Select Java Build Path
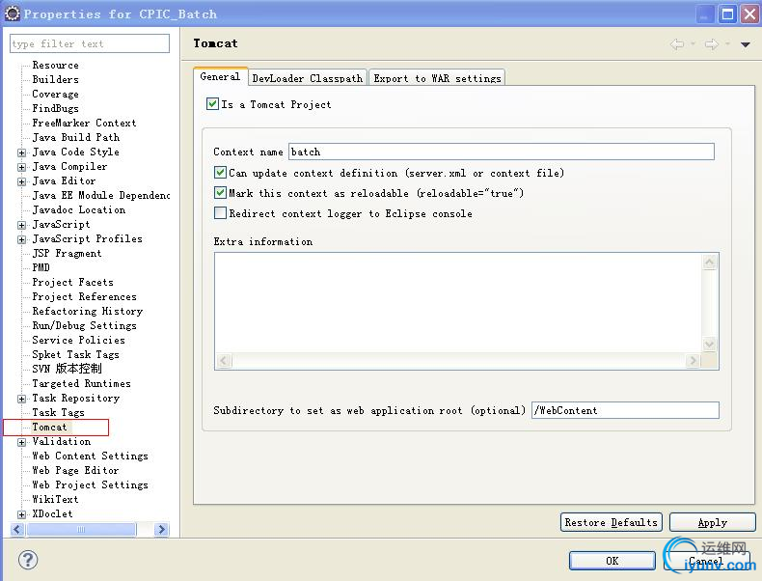The image size is (762, 581). coord(76,137)
